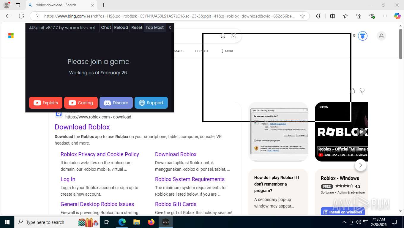Open Edge tab actions menu icon
The image size is (404, 228).
(18, 5)
